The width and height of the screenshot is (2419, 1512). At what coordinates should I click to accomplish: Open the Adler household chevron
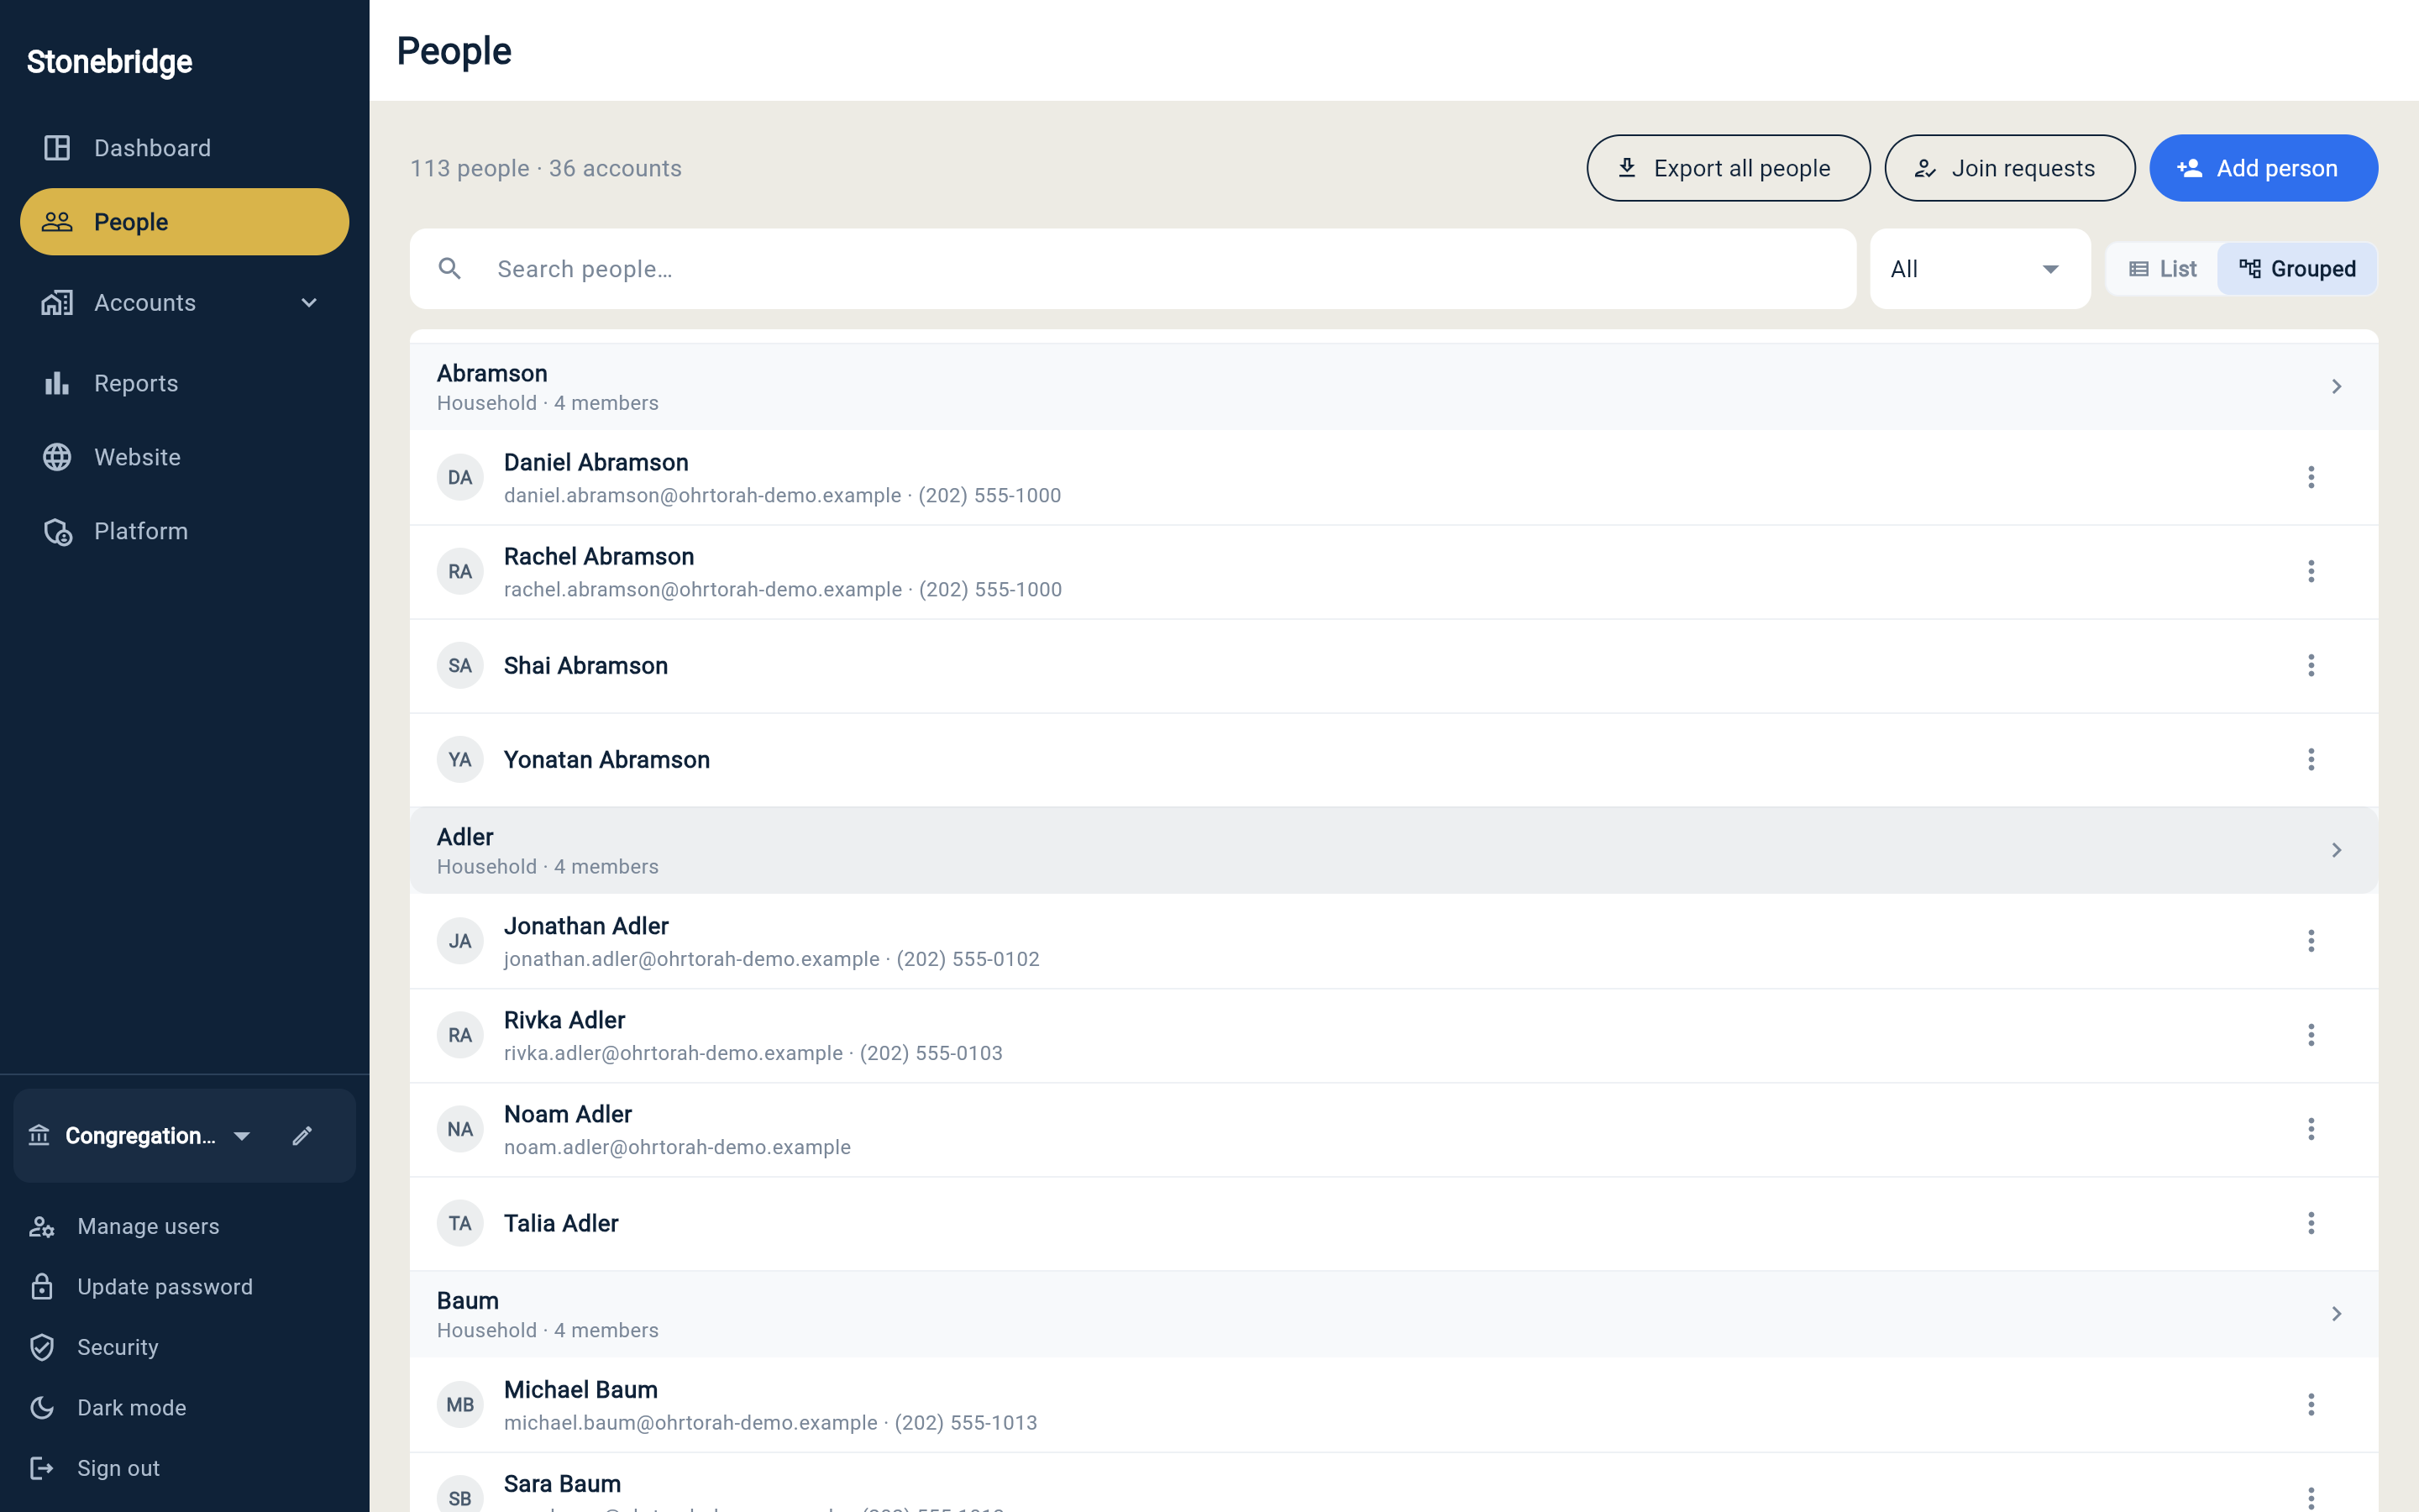pos(2336,850)
